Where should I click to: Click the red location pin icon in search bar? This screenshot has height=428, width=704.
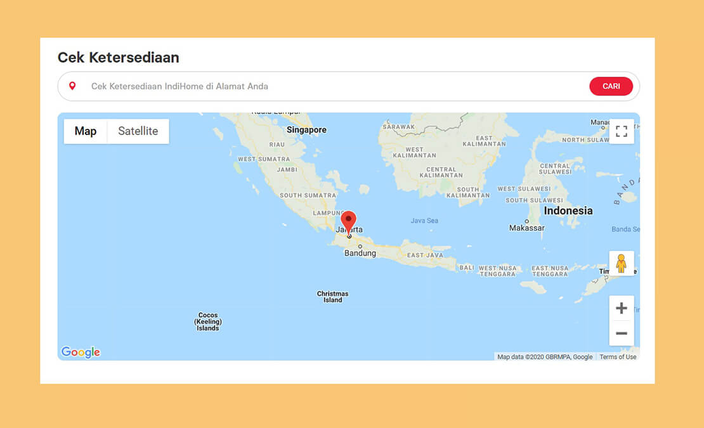72,86
